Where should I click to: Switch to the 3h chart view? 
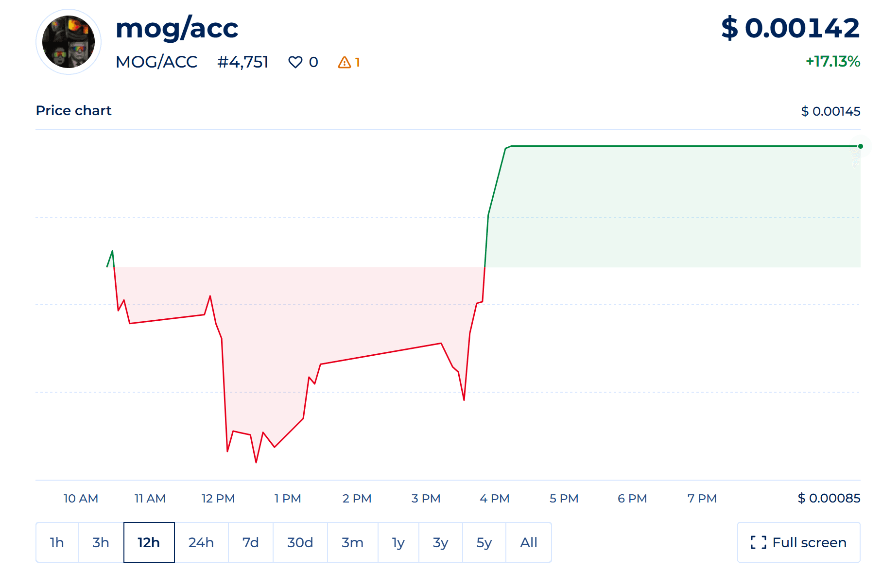(100, 542)
